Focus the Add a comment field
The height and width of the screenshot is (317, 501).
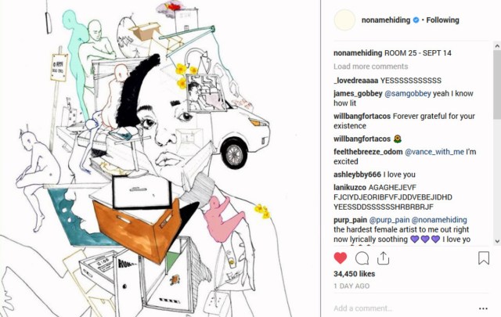point(404,308)
